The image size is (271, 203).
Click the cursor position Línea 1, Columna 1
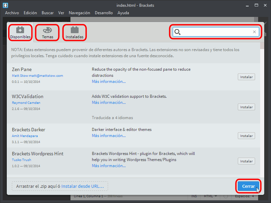tap(88, 196)
